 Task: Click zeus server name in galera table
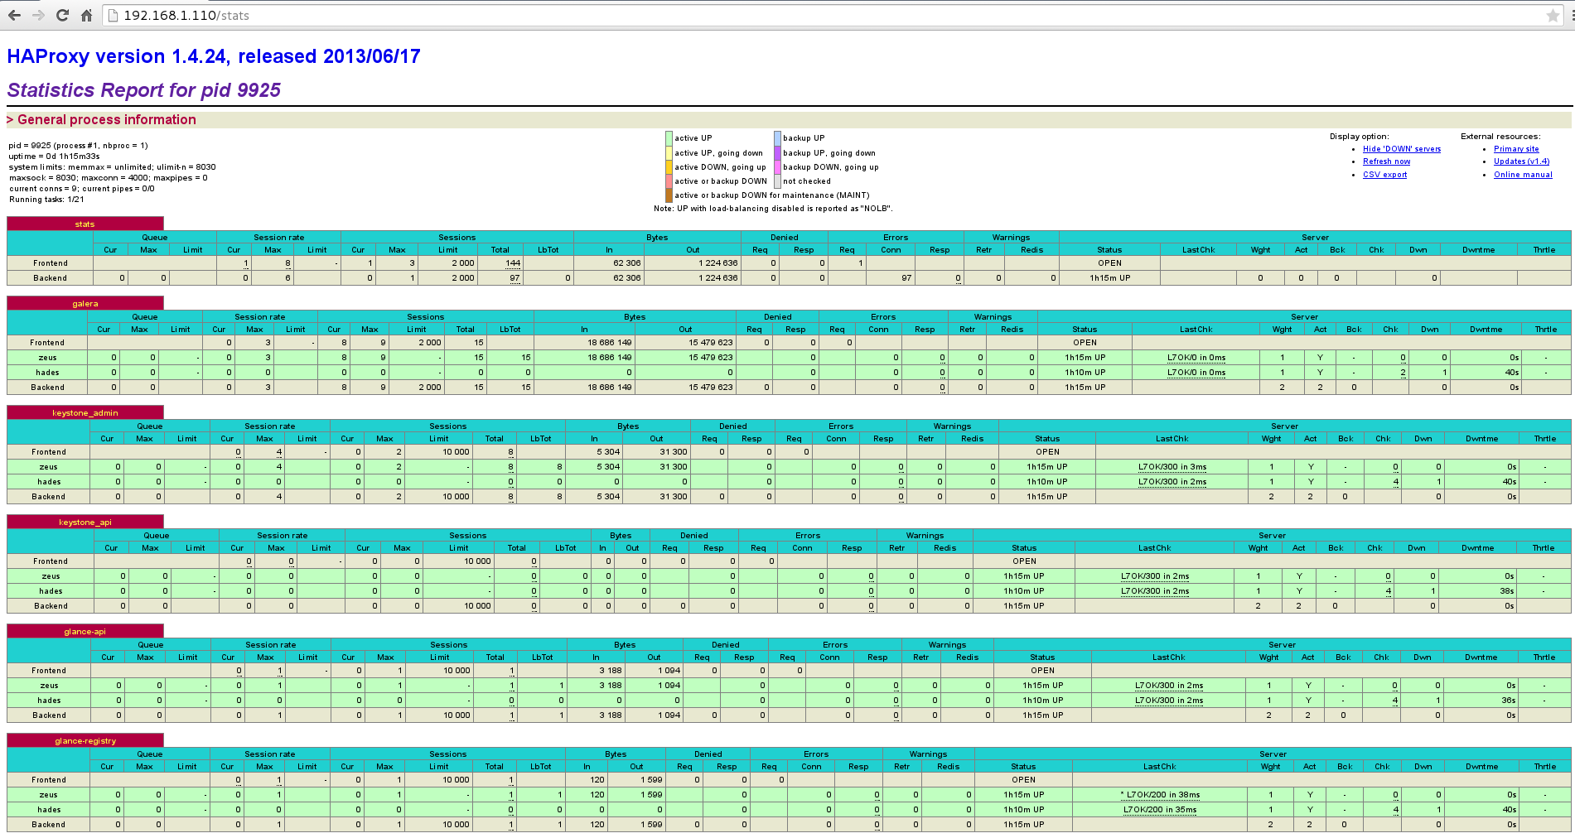click(47, 358)
